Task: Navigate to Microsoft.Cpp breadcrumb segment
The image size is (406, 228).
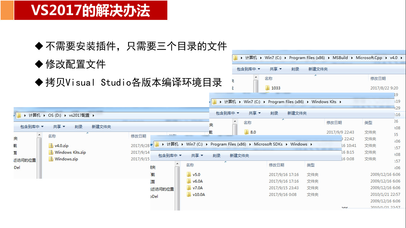Action: (x=369, y=58)
